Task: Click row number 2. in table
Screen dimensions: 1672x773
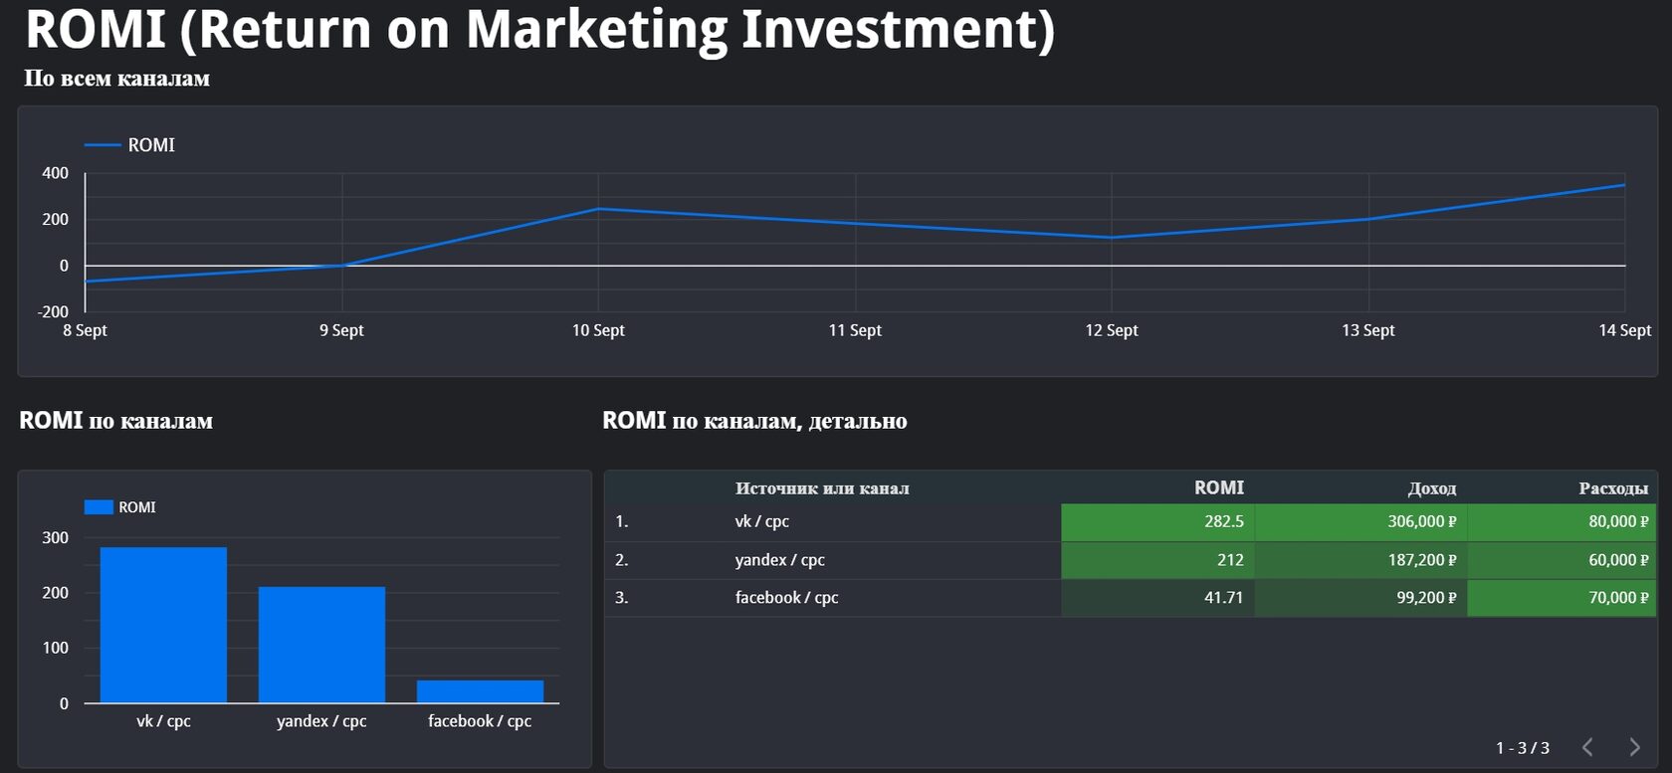Action: coord(622,560)
